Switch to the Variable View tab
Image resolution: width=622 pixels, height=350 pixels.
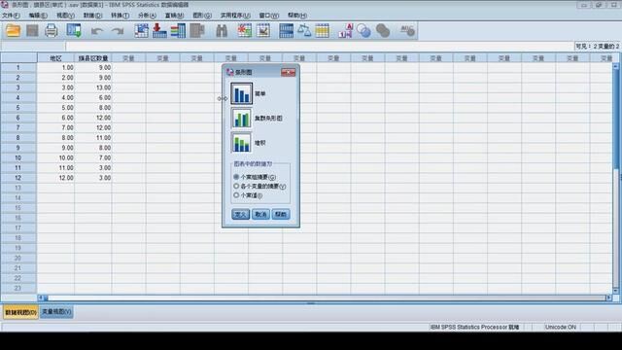tap(56, 312)
